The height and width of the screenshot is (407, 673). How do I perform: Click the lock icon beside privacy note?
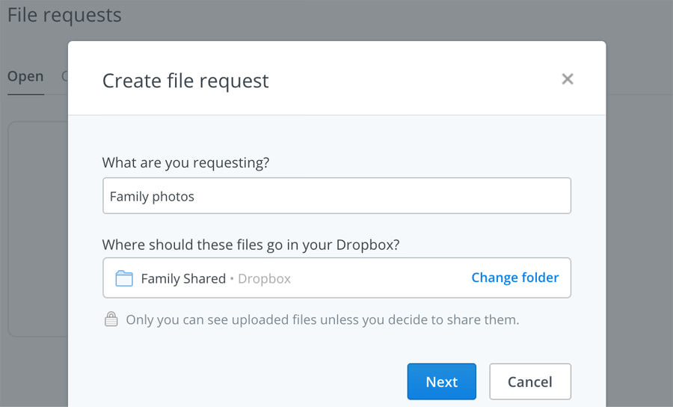(x=111, y=319)
